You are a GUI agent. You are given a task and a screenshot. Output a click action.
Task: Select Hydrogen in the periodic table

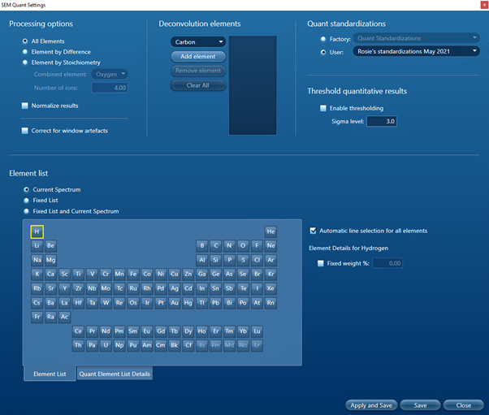coord(37,231)
